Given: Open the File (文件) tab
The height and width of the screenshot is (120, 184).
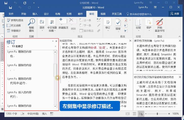Looking at the screenshot, I should click(11, 14).
